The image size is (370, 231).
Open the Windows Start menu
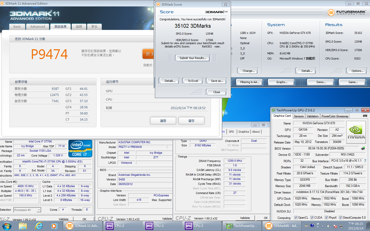(x=7, y=226)
